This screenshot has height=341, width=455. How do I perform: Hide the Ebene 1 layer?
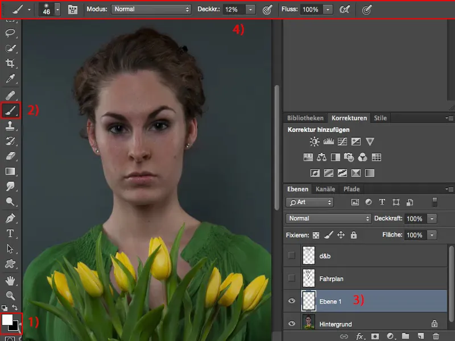pyautogui.click(x=292, y=301)
